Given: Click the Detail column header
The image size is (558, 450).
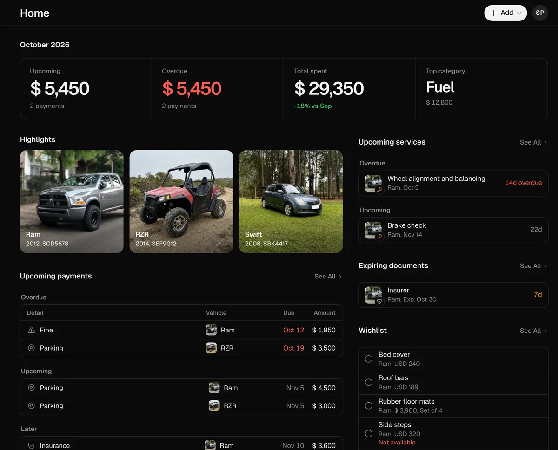Looking at the screenshot, I should (x=35, y=313).
